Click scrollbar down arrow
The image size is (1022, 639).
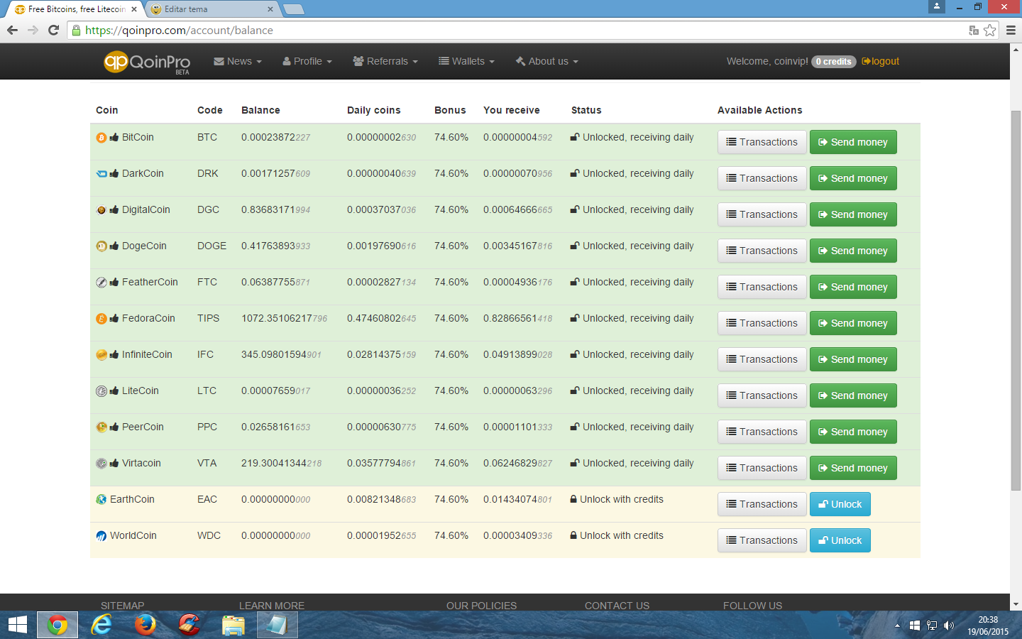click(1016, 605)
